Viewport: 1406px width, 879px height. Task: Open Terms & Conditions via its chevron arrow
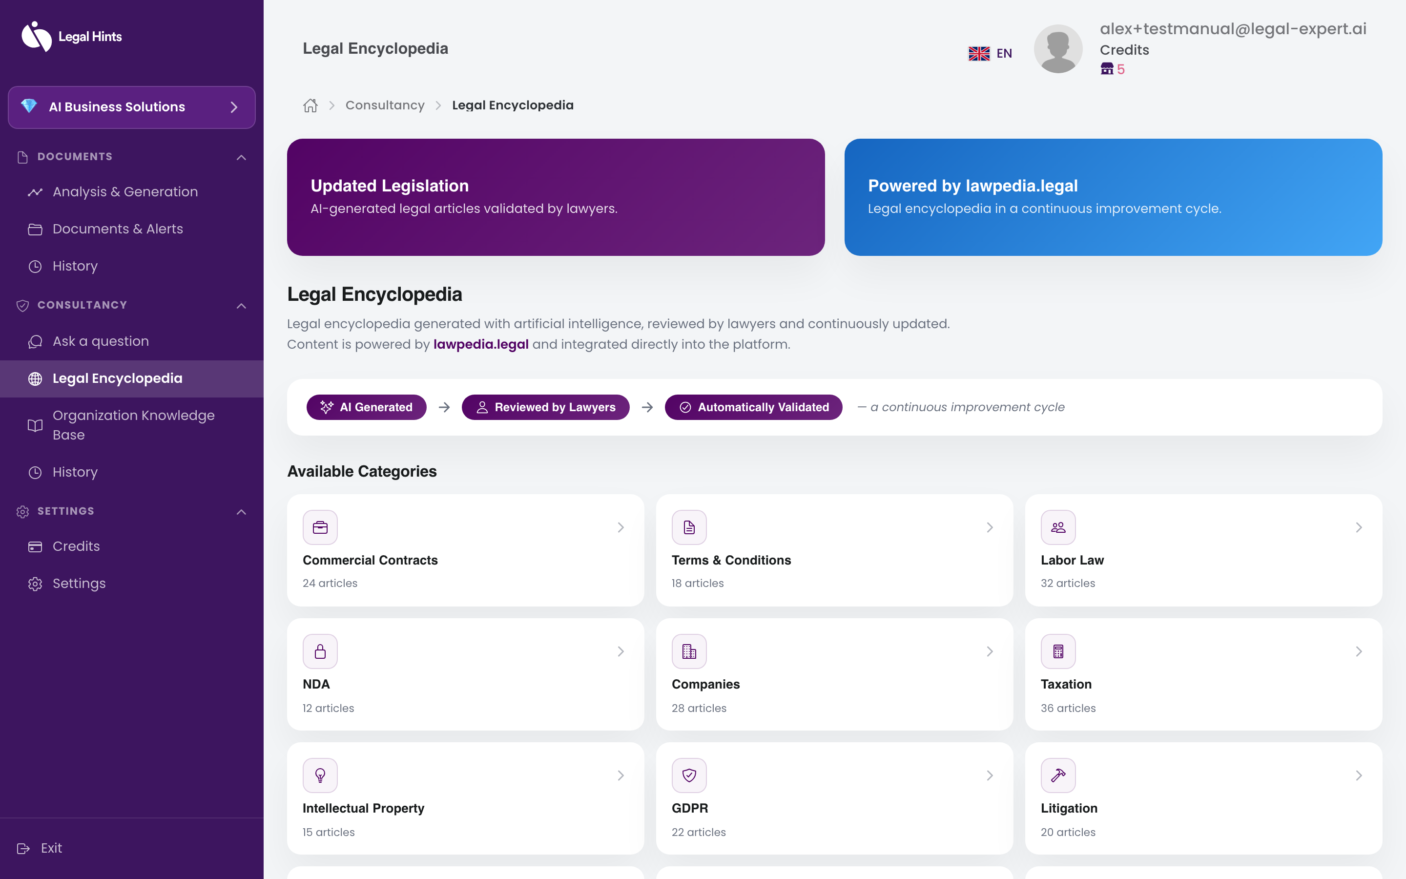990,527
